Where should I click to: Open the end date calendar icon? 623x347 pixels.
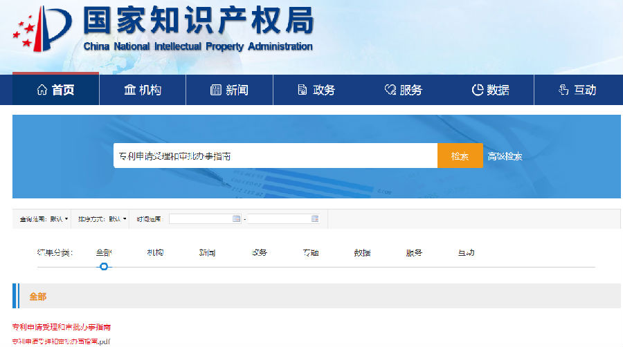(x=315, y=219)
